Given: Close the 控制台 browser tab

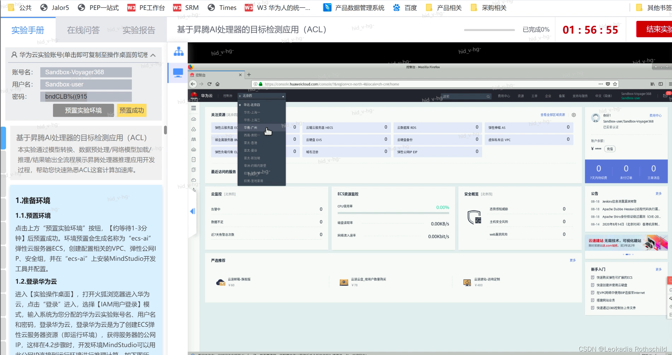Looking at the screenshot, I should 240,75.
